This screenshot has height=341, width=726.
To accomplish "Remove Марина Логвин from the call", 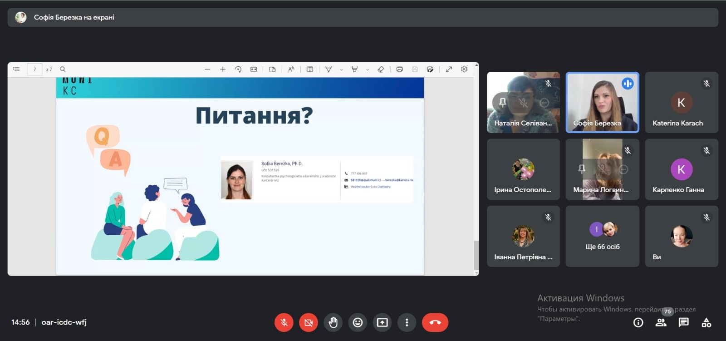I will [x=623, y=169].
